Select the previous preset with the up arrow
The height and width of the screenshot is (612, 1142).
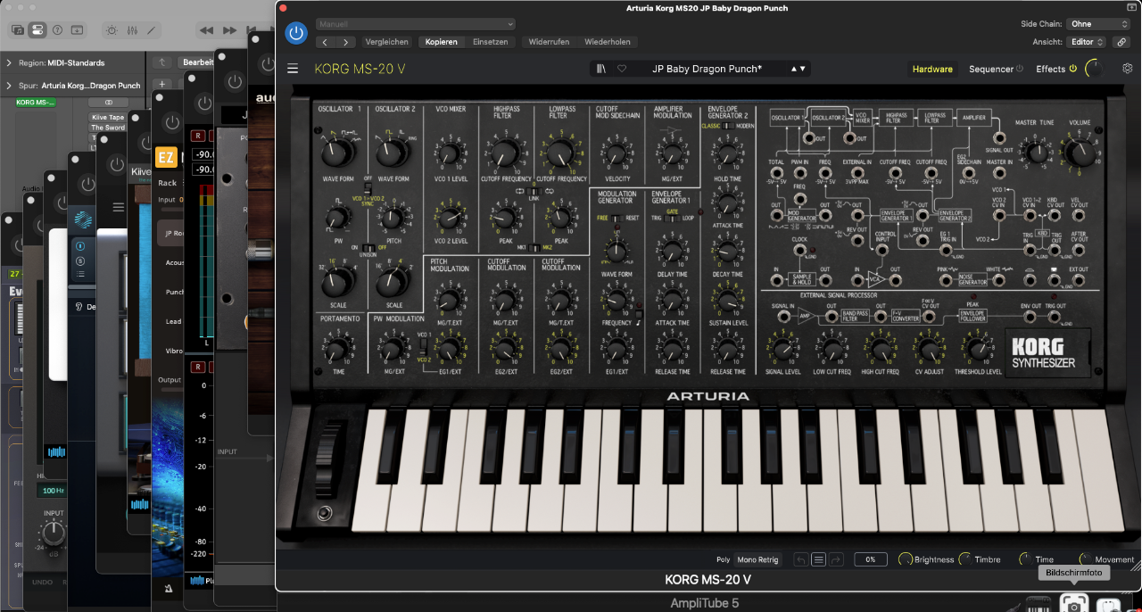click(x=793, y=69)
